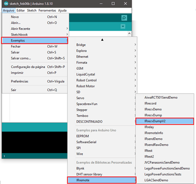
Task: Expand the GSM examples submenu
Action: click(102, 68)
